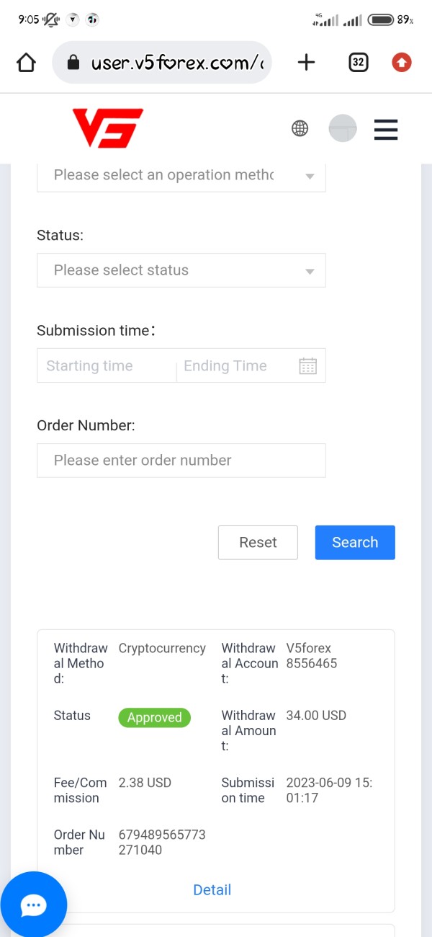Image resolution: width=432 pixels, height=937 pixels.
Task: Expand the Status dropdown
Action: pyautogui.click(x=181, y=270)
